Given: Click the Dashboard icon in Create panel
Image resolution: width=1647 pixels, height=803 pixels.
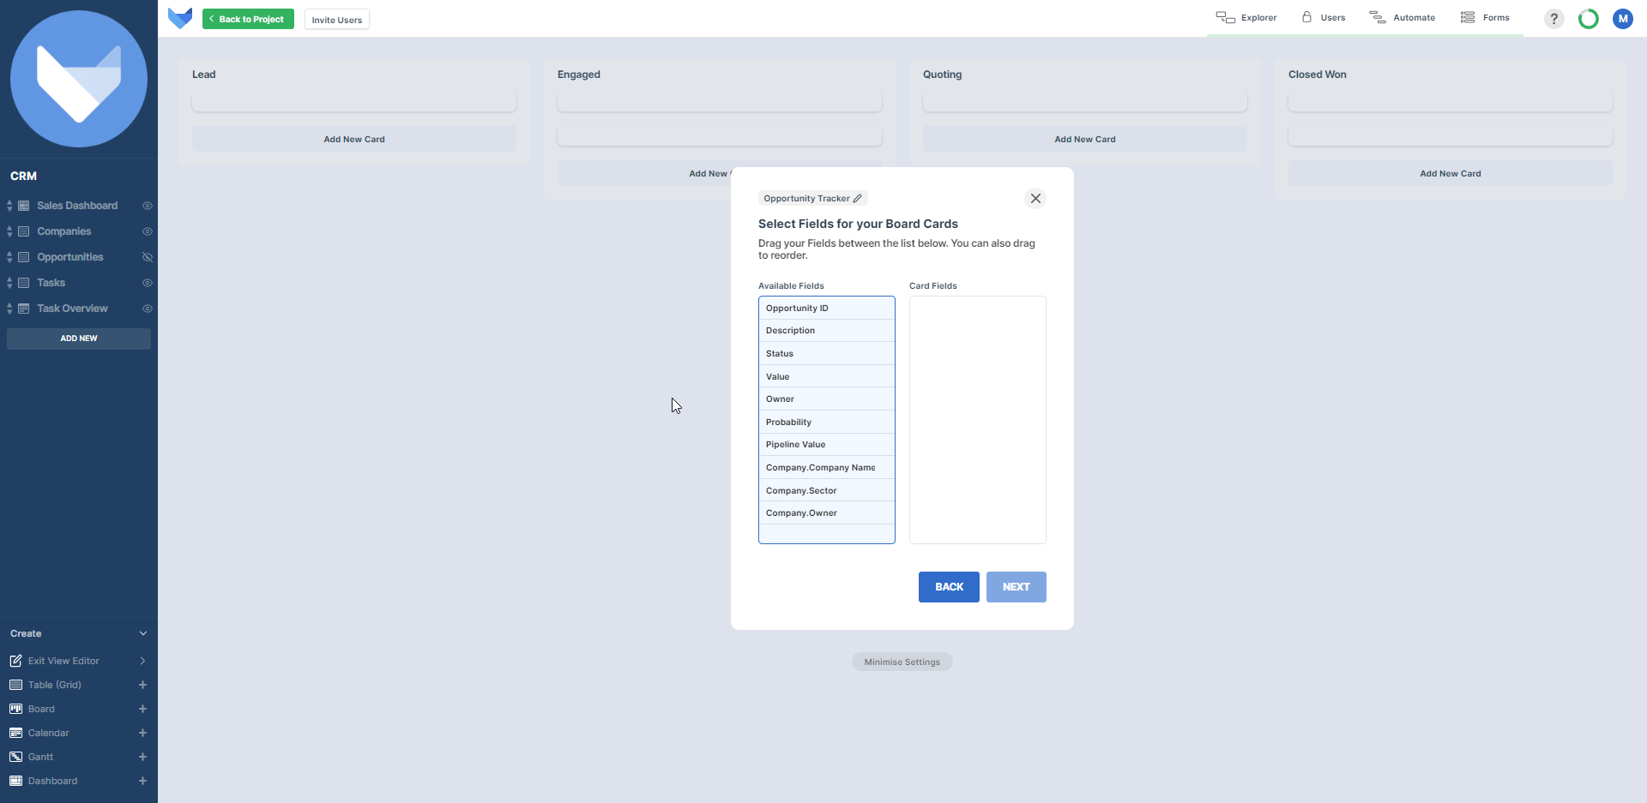Looking at the screenshot, I should pyautogui.click(x=15, y=781).
